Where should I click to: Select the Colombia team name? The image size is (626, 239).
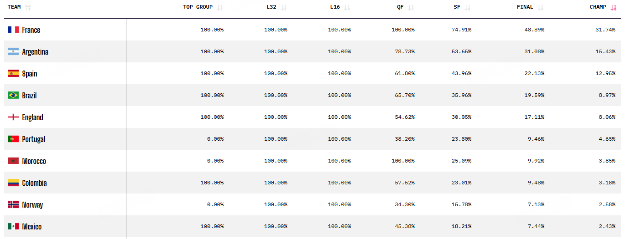pyautogui.click(x=35, y=183)
